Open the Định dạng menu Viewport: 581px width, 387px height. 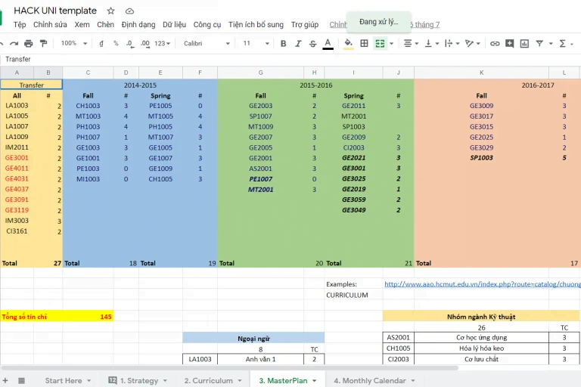pyautogui.click(x=138, y=25)
